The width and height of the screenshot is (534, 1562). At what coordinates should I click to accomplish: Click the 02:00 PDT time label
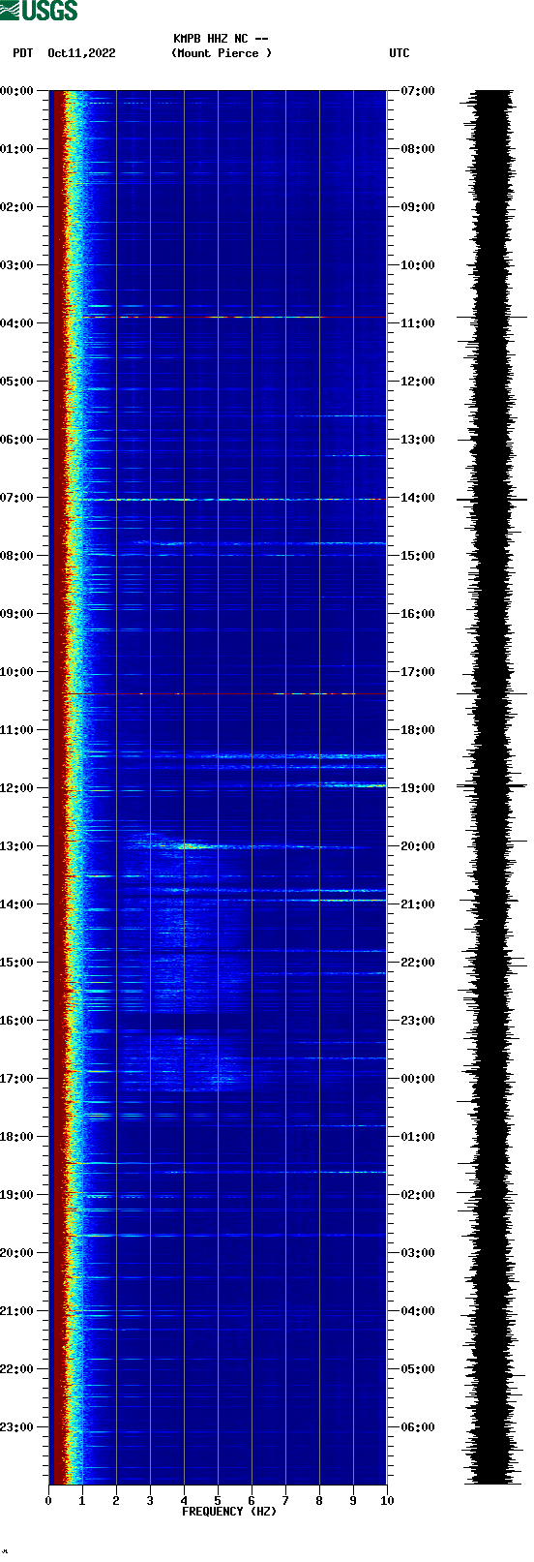pos(16,207)
